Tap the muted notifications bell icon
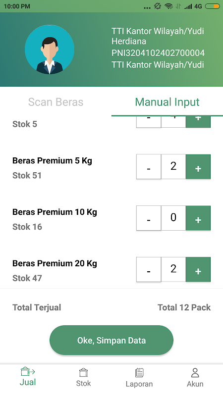The width and height of the screenshot is (223, 396). tap(158, 6)
